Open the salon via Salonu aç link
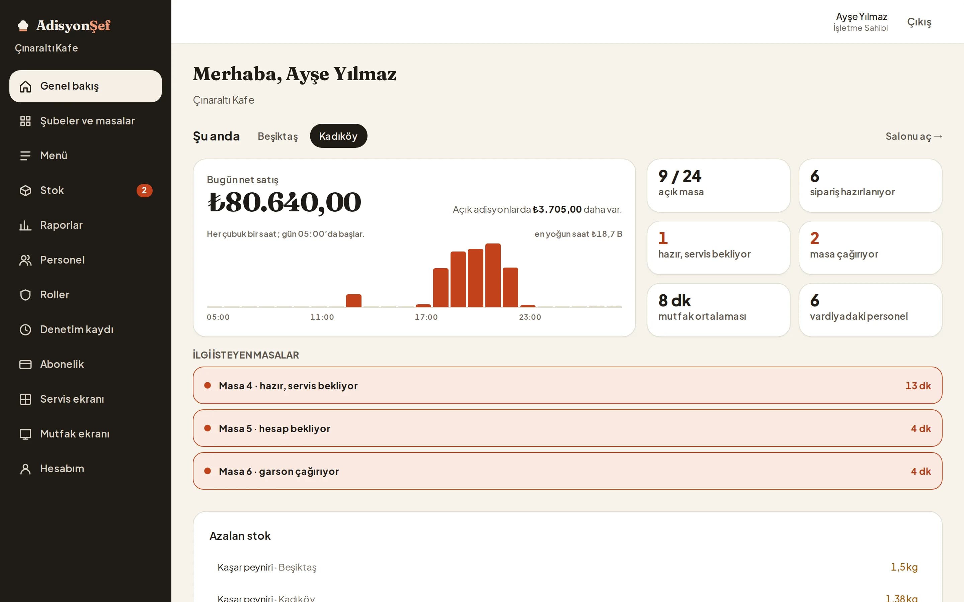Viewport: 964px width, 602px height. [914, 136]
